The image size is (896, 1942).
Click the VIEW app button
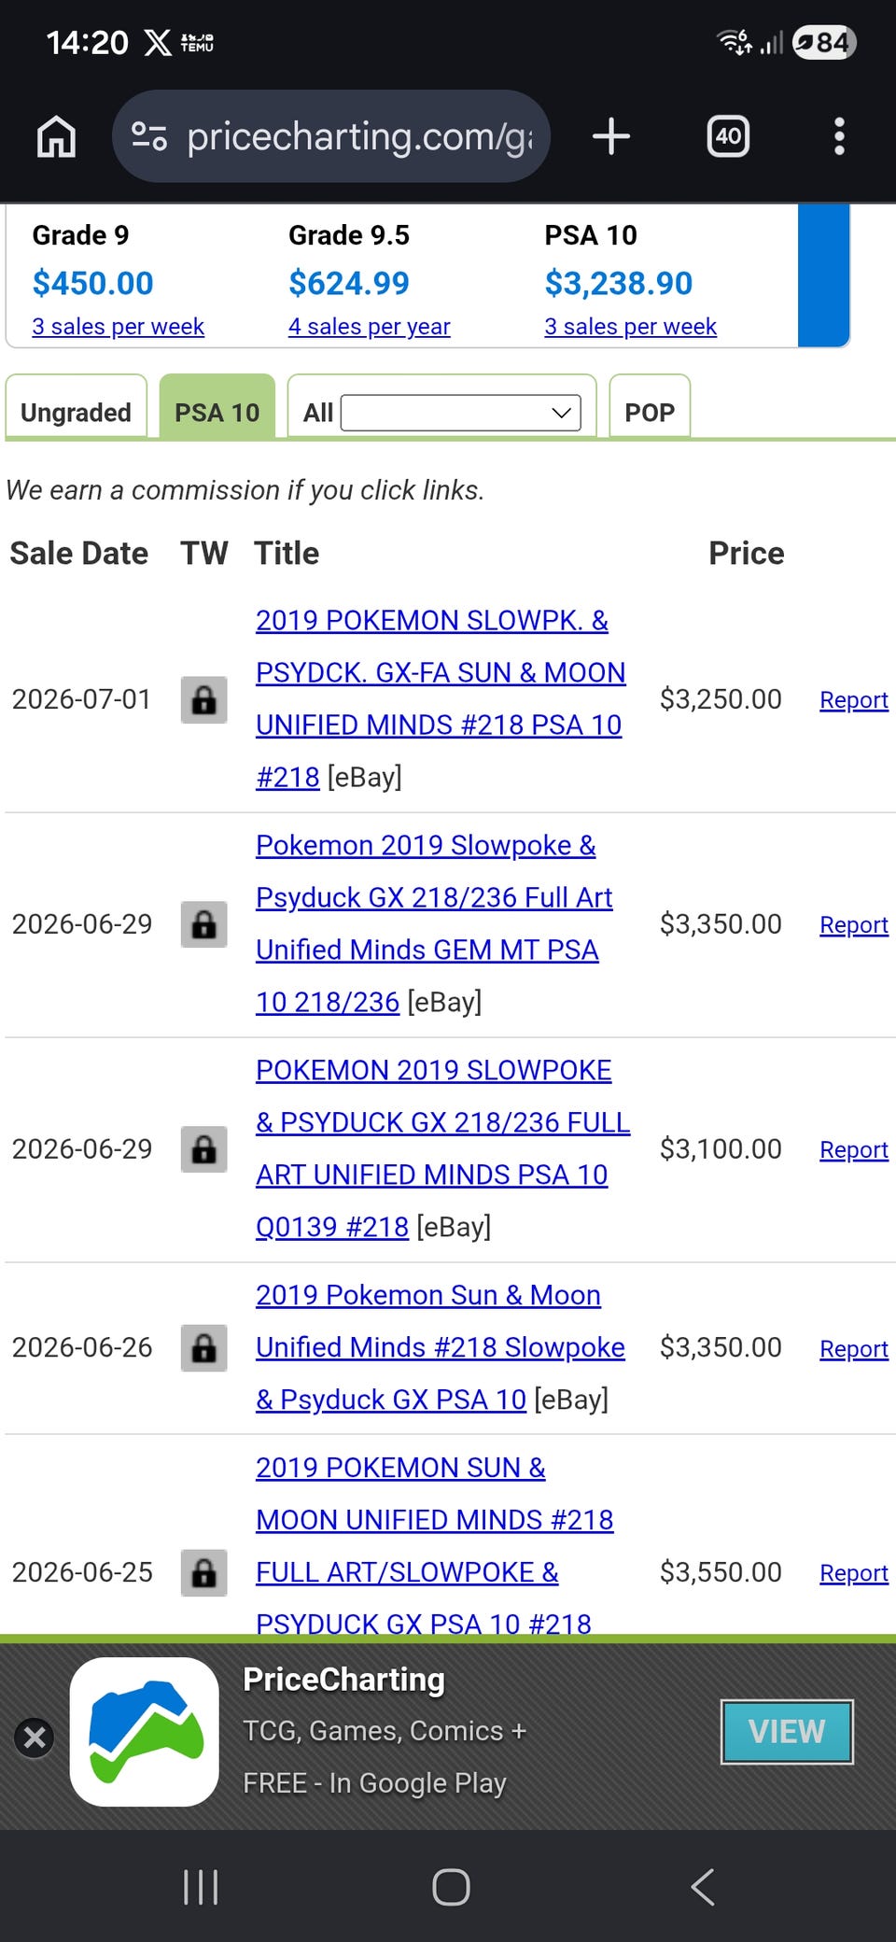(787, 1732)
